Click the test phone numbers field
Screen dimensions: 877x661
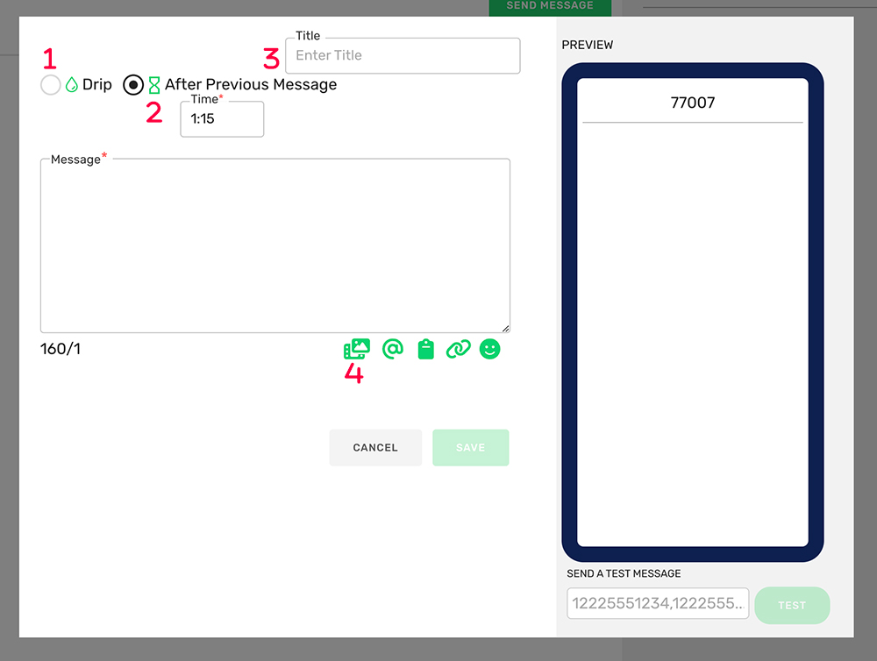pyautogui.click(x=658, y=604)
